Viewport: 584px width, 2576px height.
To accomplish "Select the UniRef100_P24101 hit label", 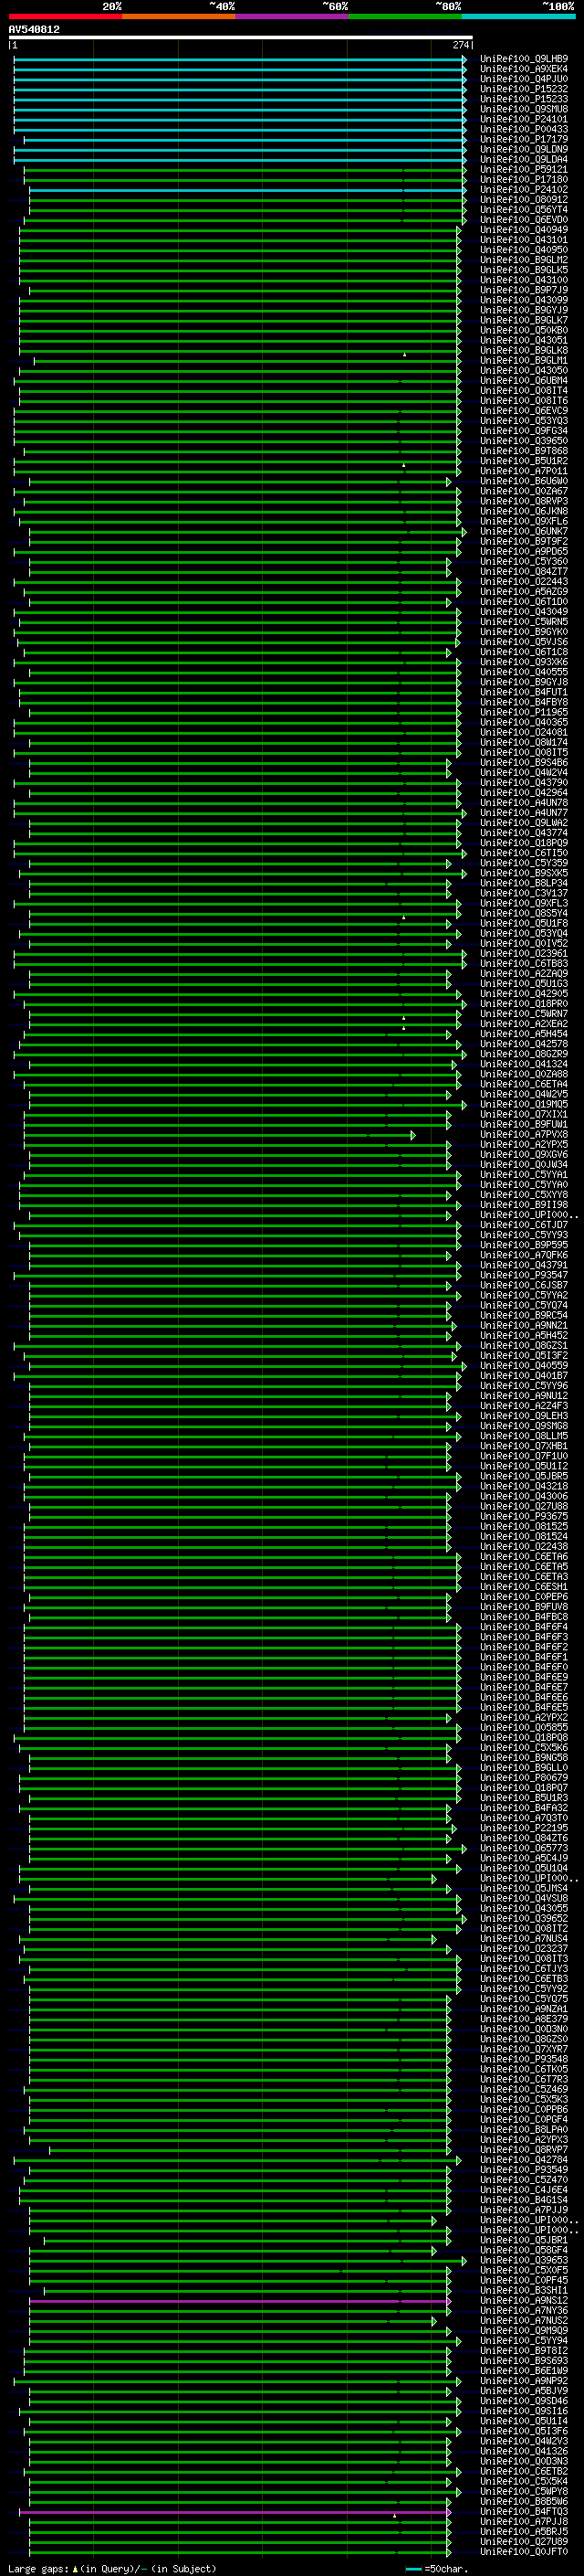I will coord(524,119).
